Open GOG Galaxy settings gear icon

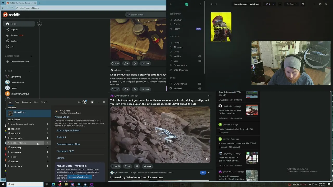coord(171,4)
